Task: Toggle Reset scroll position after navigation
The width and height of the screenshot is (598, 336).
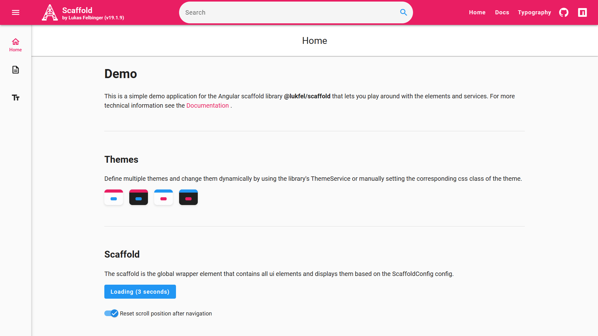Action: coord(111,313)
